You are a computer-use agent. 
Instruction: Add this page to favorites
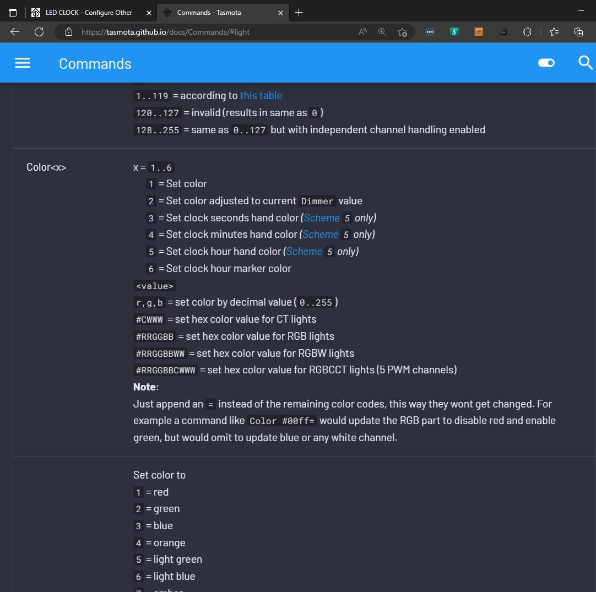402,32
